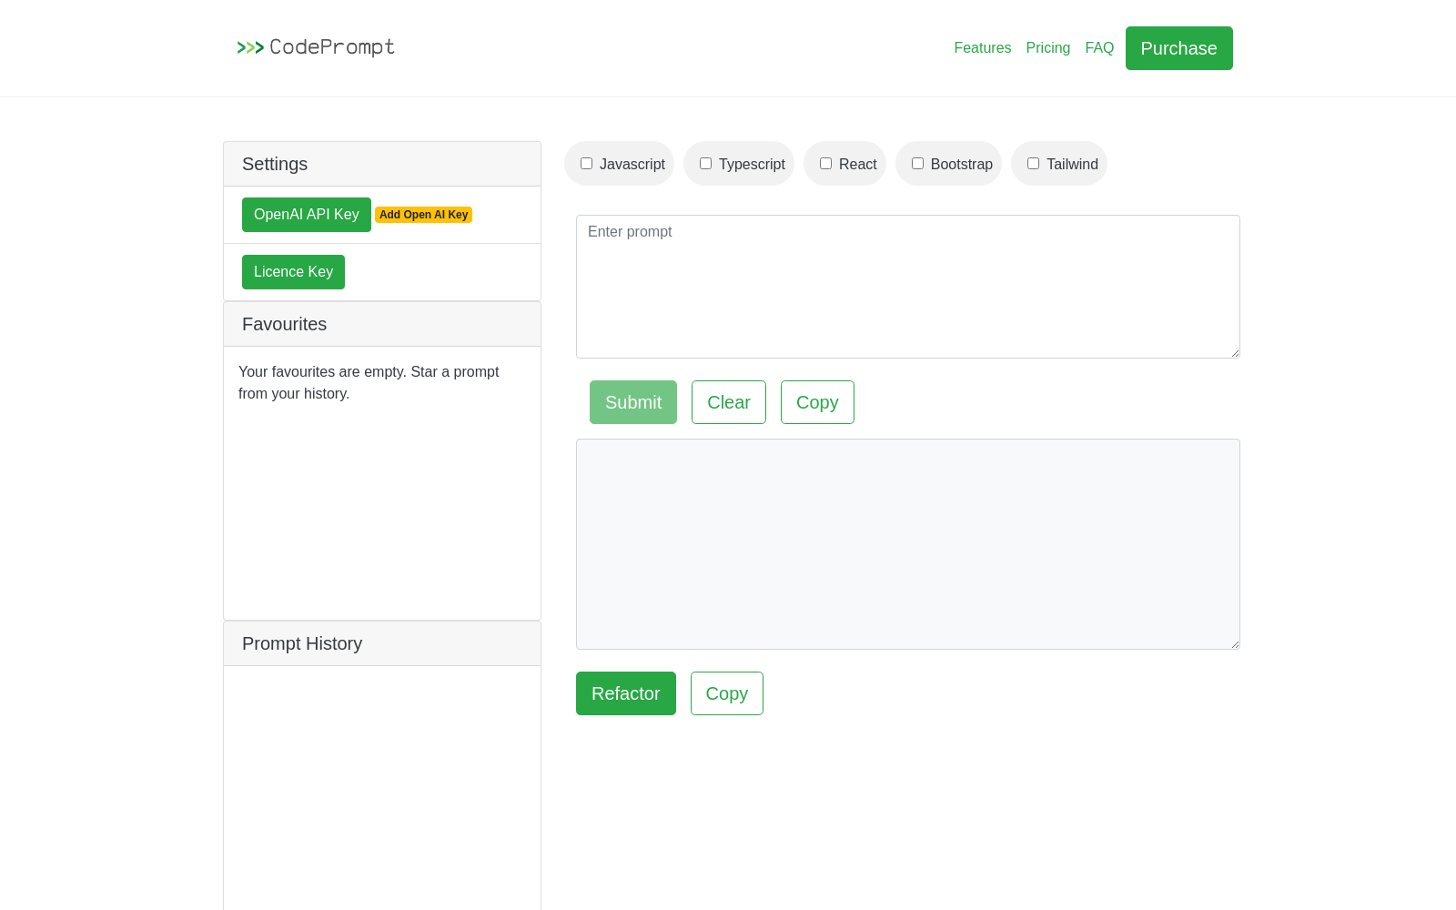Viewport: 1456px width, 910px height.
Task: Open the Licence Key button
Action: (x=293, y=272)
